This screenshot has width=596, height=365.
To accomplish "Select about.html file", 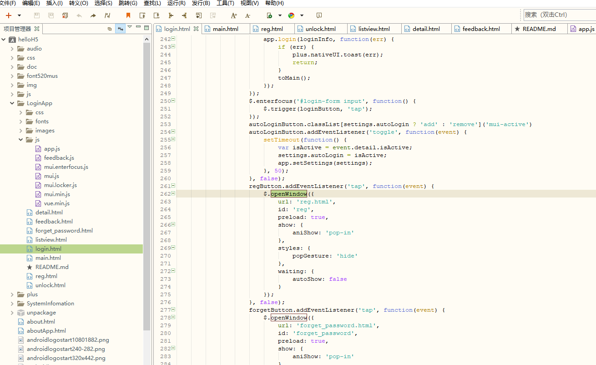I will tap(40, 322).
